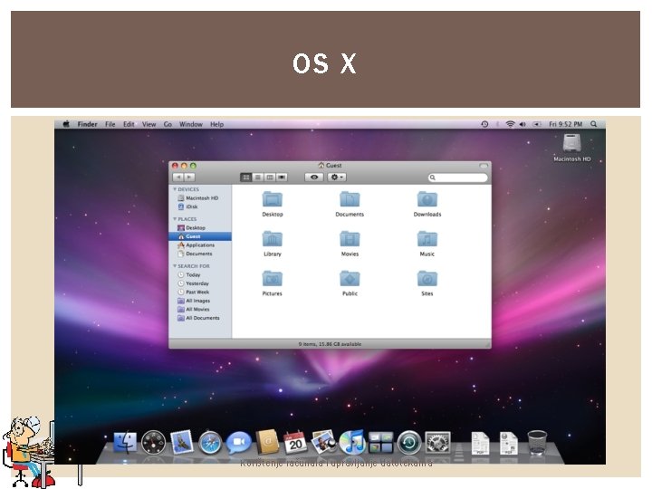Open the volume control in menu bar

[x=523, y=124]
